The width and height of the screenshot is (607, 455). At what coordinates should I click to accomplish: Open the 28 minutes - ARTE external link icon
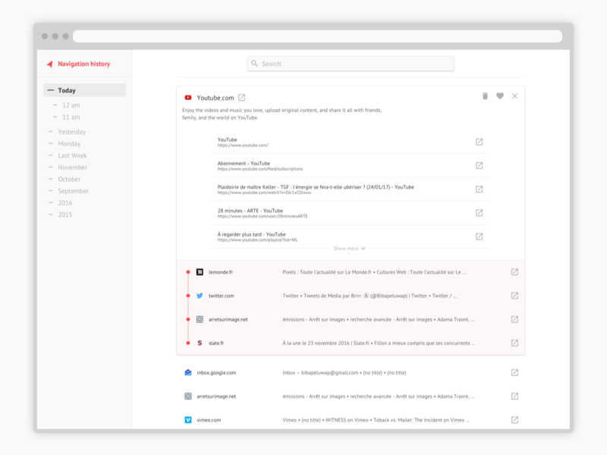pos(479,212)
